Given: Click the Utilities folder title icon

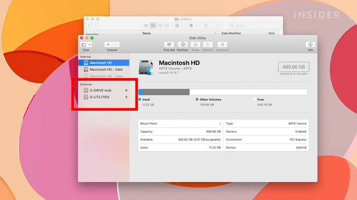Looking at the screenshot, I should (176, 19).
